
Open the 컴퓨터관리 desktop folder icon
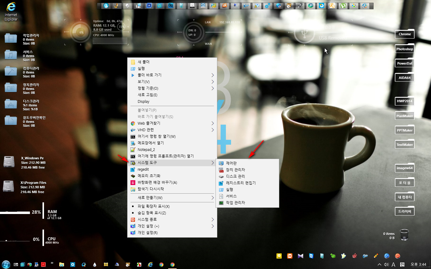(x=11, y=71)
